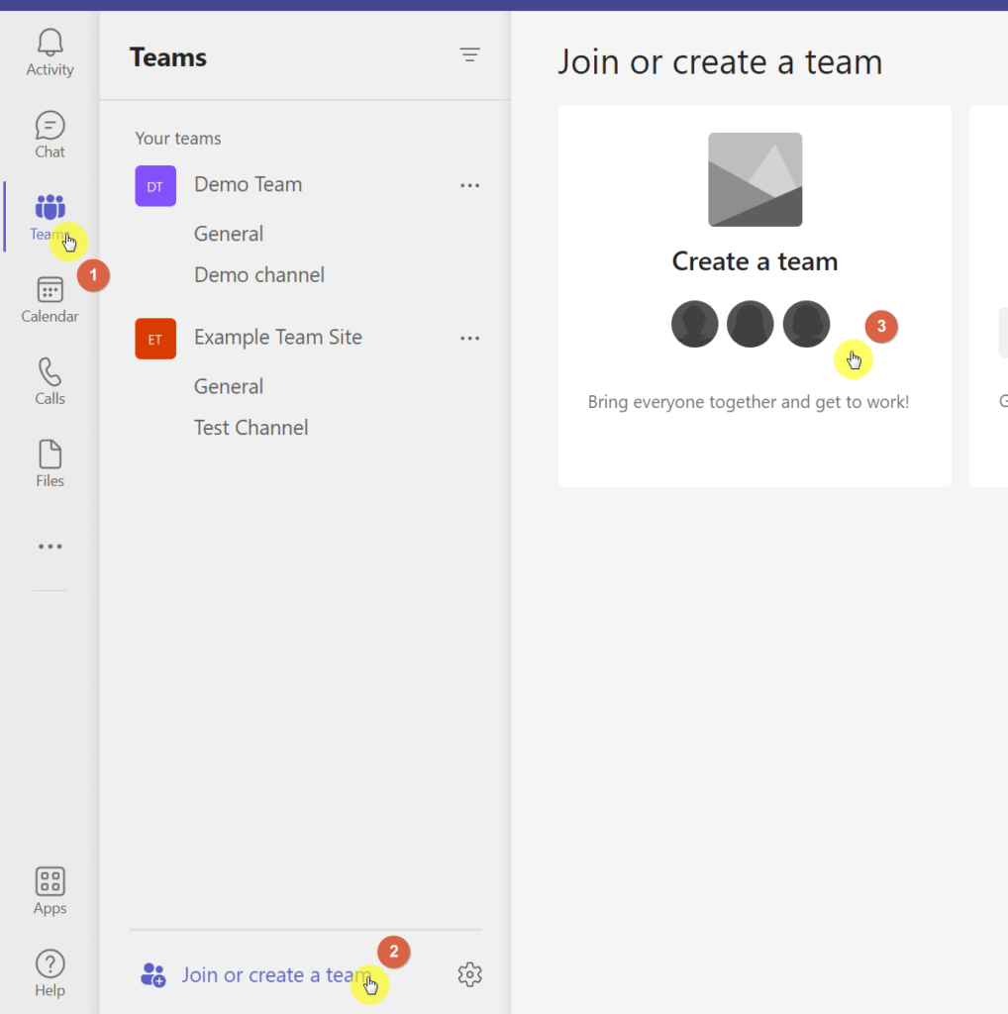
Task: Open General channel under Demo Team
Action: (x=229, y=234)
